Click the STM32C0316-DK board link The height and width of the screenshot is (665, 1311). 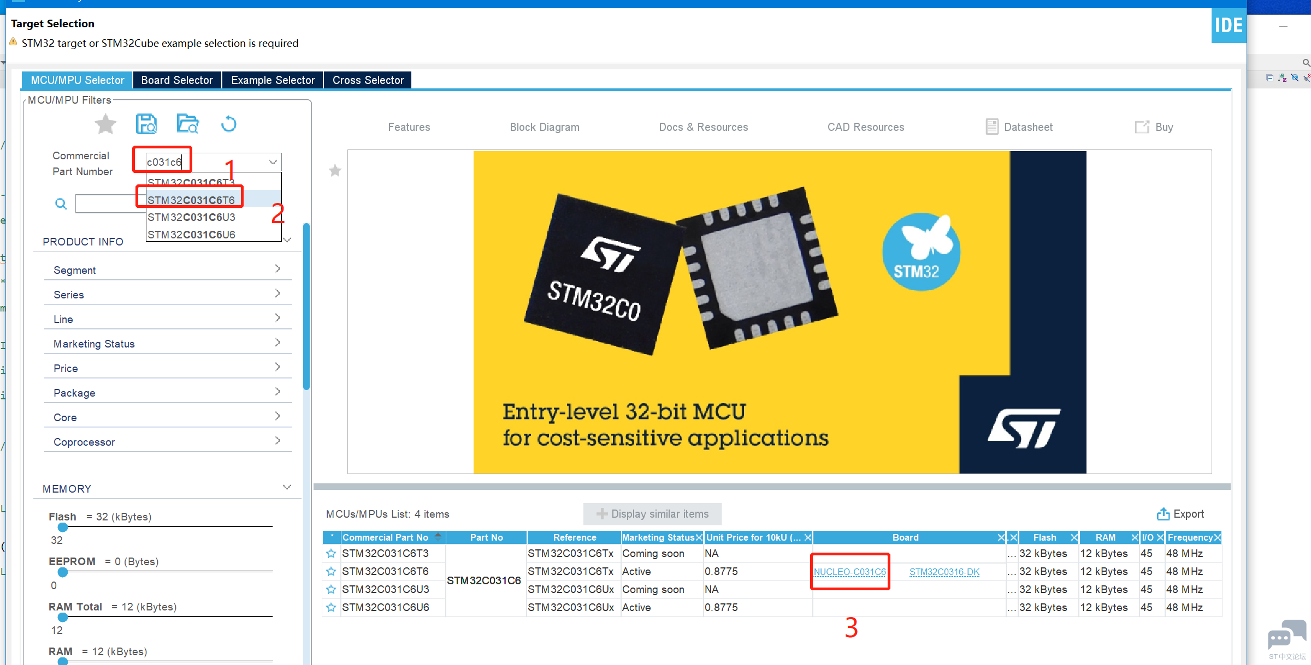(944, 572)
